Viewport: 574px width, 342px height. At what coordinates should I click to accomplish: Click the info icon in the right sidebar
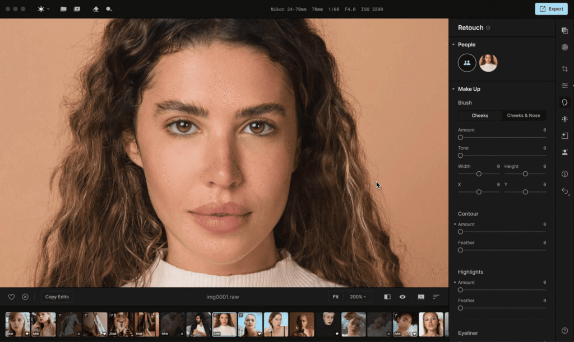pos(564,174)
